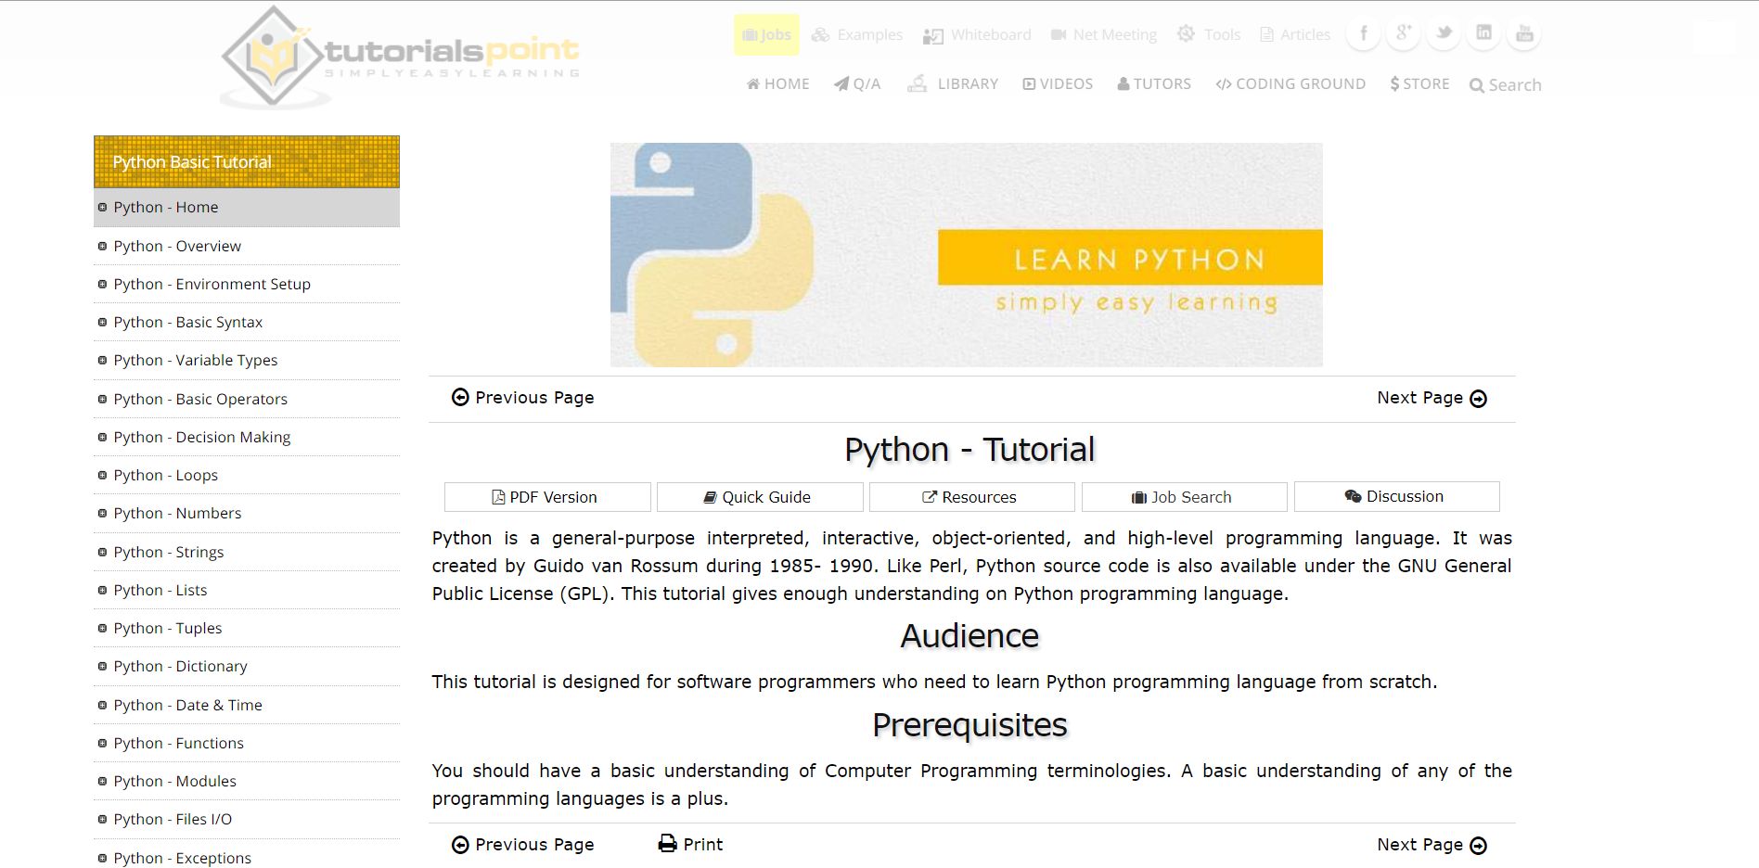This screenshot has height=868, width=1759.
Task: Open the Quick Guide button
Action: click(x=760, y=497)
